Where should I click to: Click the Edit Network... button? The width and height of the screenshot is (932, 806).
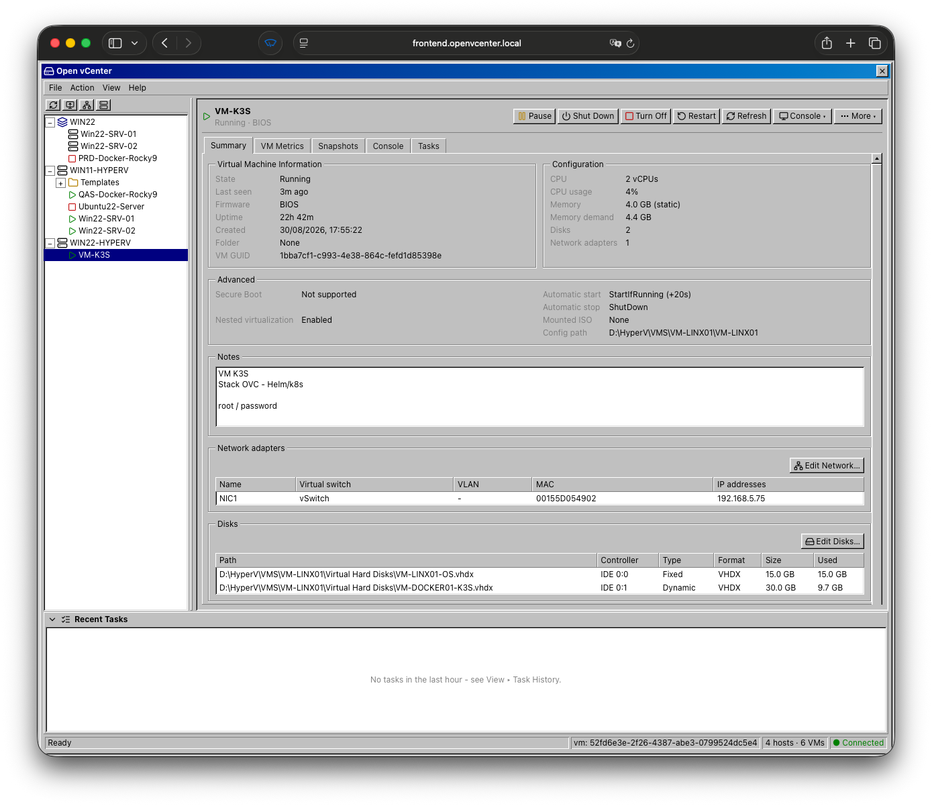coord(827,466)
